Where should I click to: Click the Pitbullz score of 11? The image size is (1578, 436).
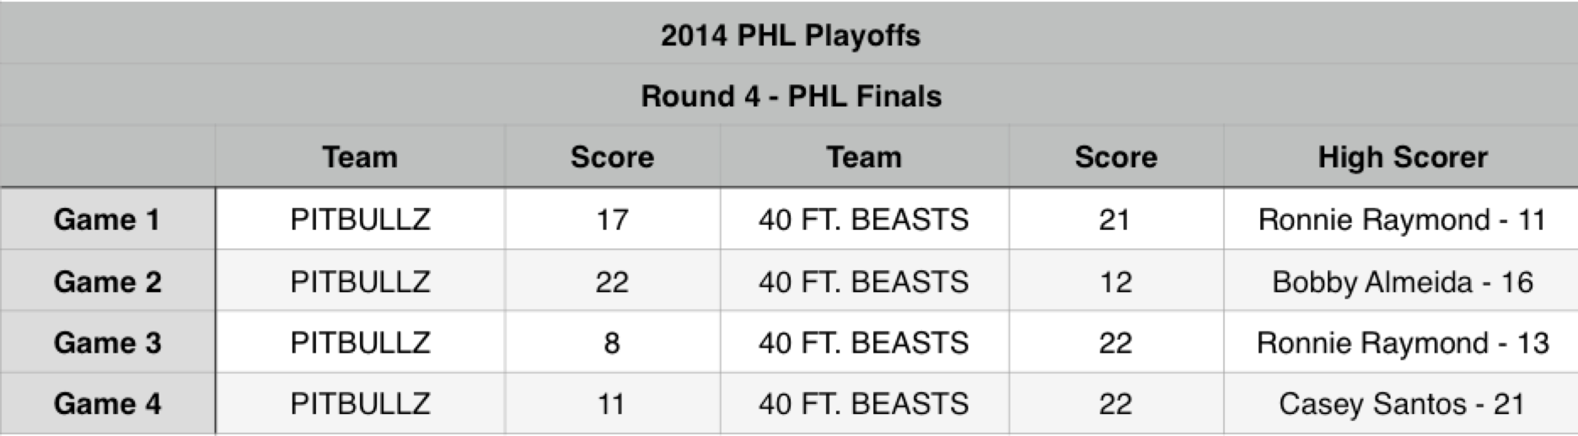(x=612, y=404)
